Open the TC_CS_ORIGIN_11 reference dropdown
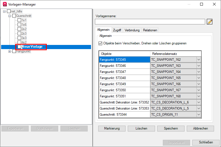This screenshot has height=147, width=221. (198, 115)
